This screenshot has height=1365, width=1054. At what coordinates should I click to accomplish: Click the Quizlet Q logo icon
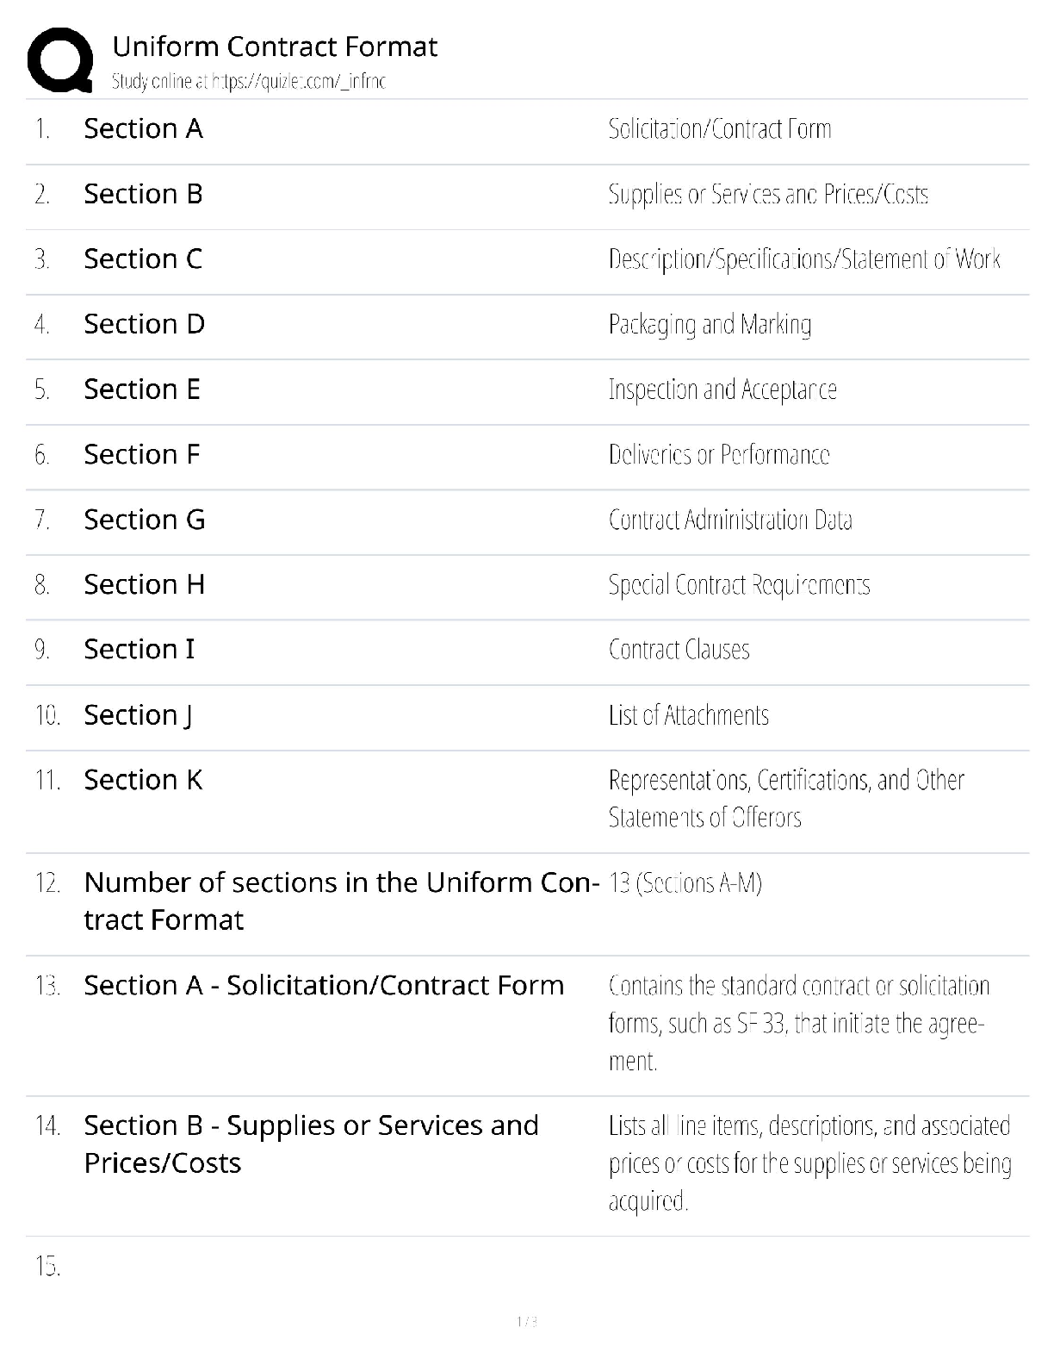(x=60, y=59)
